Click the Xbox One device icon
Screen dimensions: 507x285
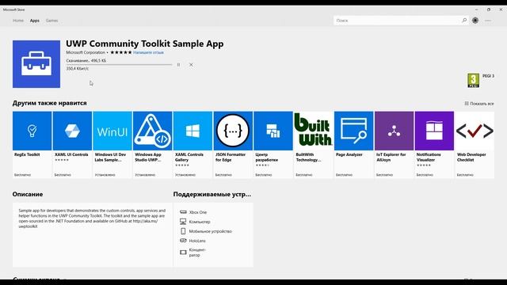183,212
